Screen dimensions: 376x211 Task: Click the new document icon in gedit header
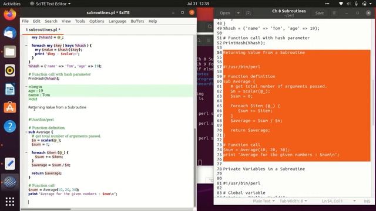[248, 13]
